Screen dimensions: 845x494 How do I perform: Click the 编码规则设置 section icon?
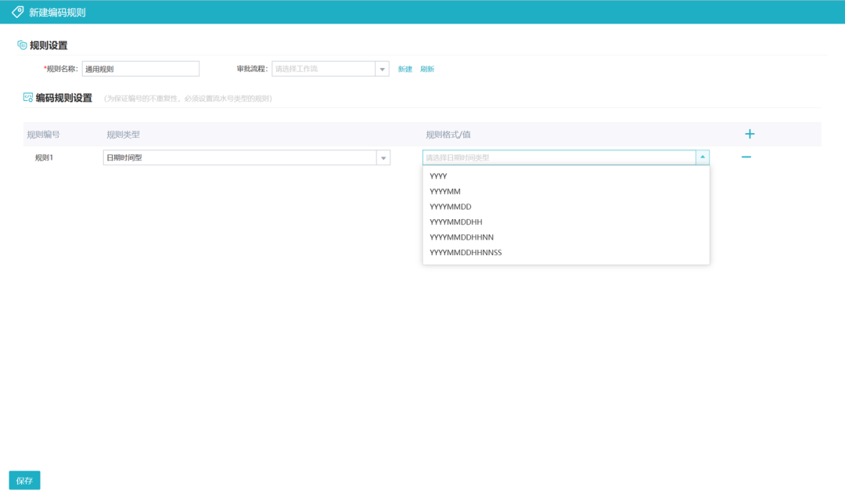pyautogui.click(x=28, y=98)
